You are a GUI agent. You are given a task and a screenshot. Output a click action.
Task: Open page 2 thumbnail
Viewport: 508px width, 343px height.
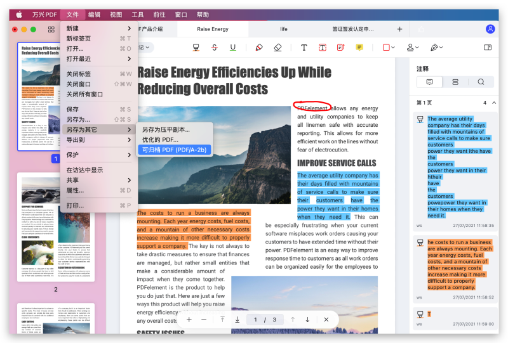coord(56,227)
